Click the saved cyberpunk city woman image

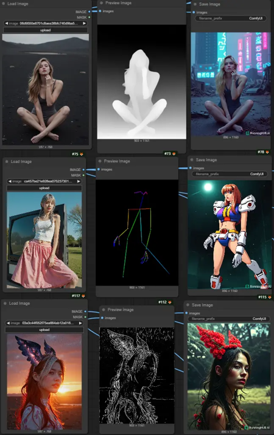click(231, 84)
